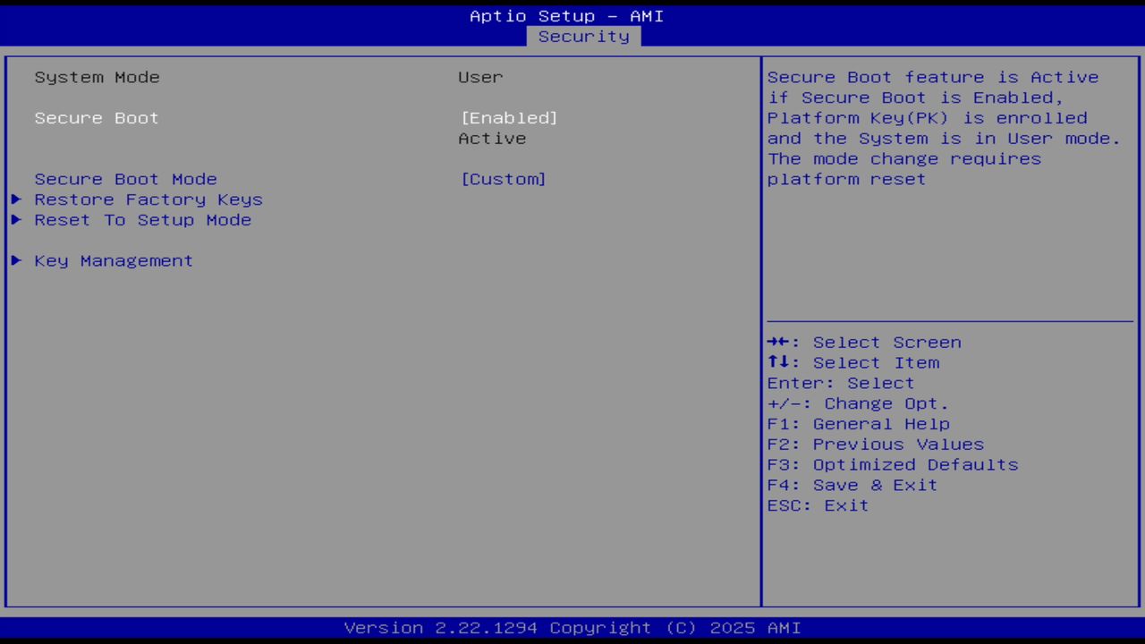The height and width of the screenshot is (644, 1145).
Task: Choose Reset To Setup Mode
Action: 142,220
